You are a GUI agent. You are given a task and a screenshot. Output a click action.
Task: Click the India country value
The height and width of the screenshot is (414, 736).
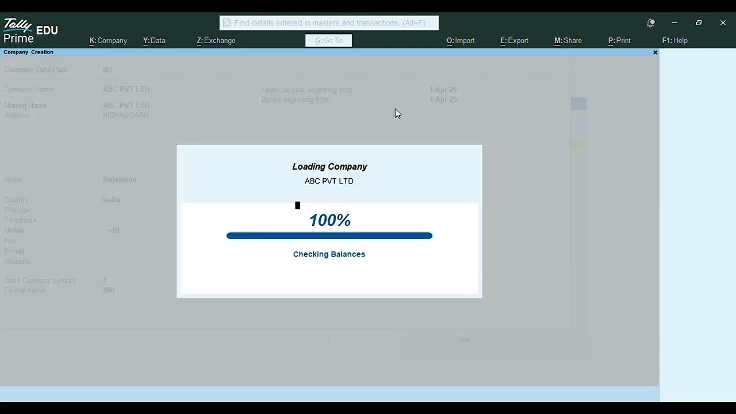112,200
